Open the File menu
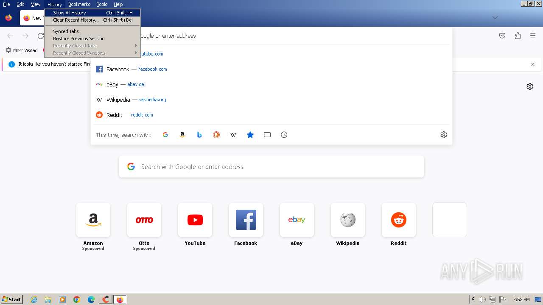This screenshot has width=543, height=305. pos(6,4)
